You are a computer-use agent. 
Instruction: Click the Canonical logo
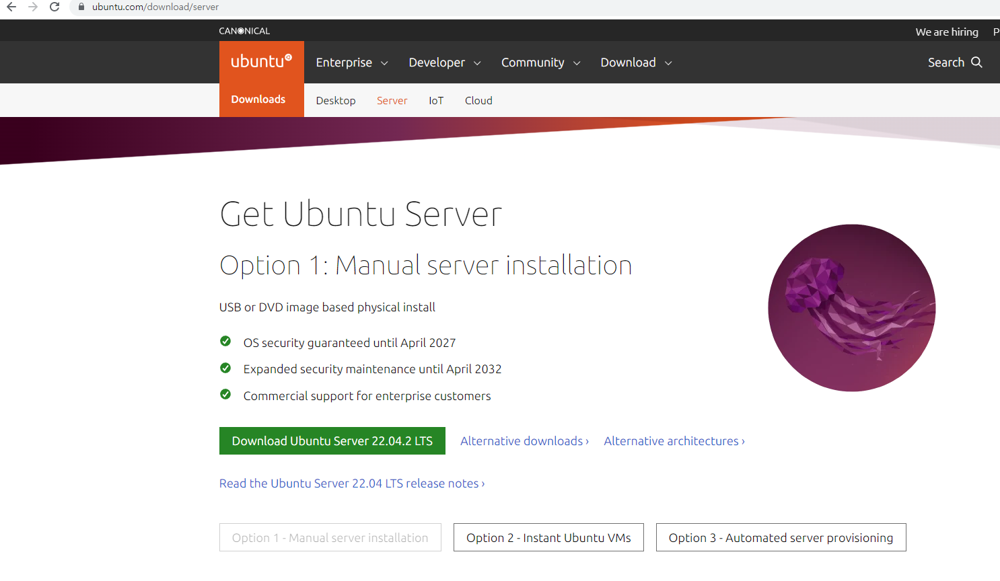(244, 31)
